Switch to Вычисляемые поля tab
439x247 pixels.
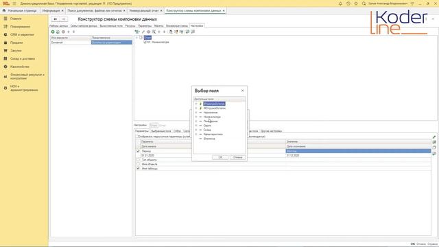[111, 26]
